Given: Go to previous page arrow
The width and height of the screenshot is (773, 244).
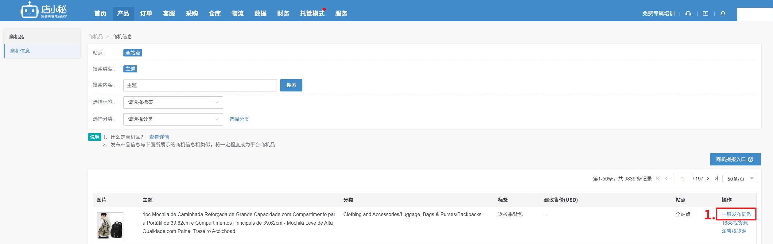Looking at the screenshot, I should pyautogui.click(x=666, y=179).
